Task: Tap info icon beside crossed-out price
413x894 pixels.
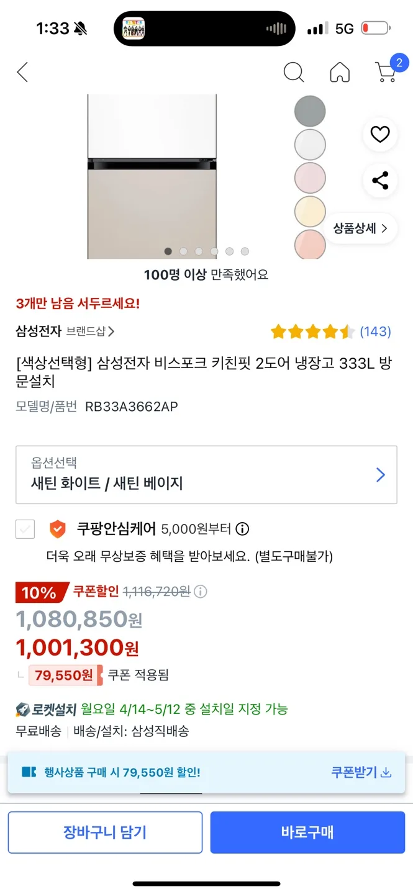Action: [x=201, y=592]
